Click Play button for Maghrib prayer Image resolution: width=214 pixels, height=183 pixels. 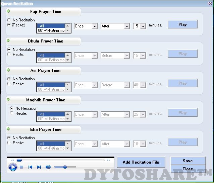pos(182,113)
